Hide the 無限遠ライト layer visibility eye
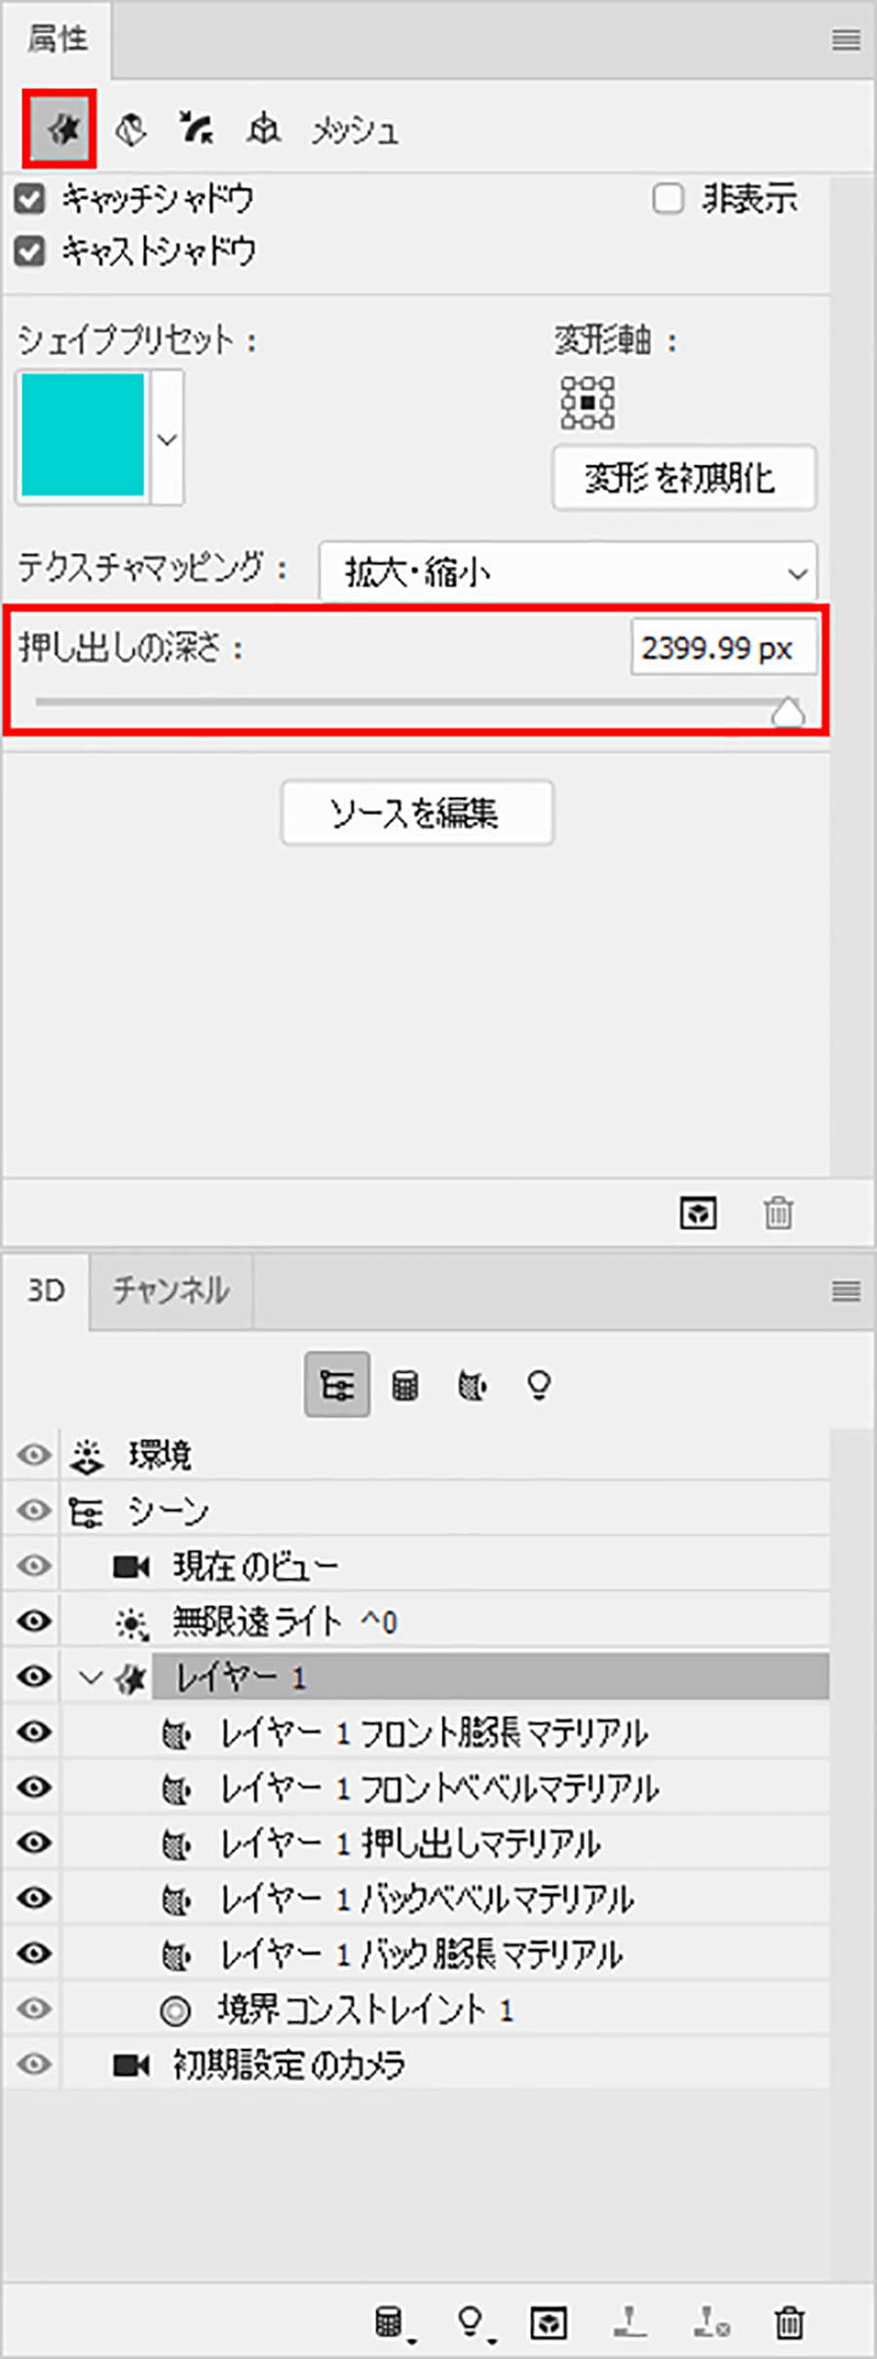877x2359 pixels. (34, 1622)
